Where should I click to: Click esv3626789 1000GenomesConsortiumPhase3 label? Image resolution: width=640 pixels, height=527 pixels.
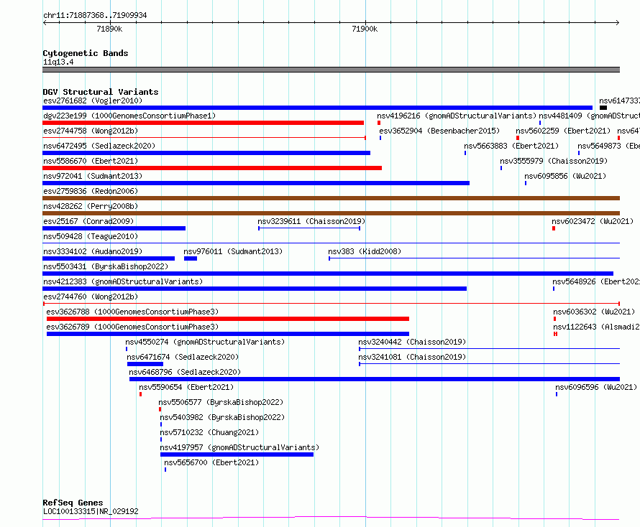pyautogui.click(x=132, y=327)
